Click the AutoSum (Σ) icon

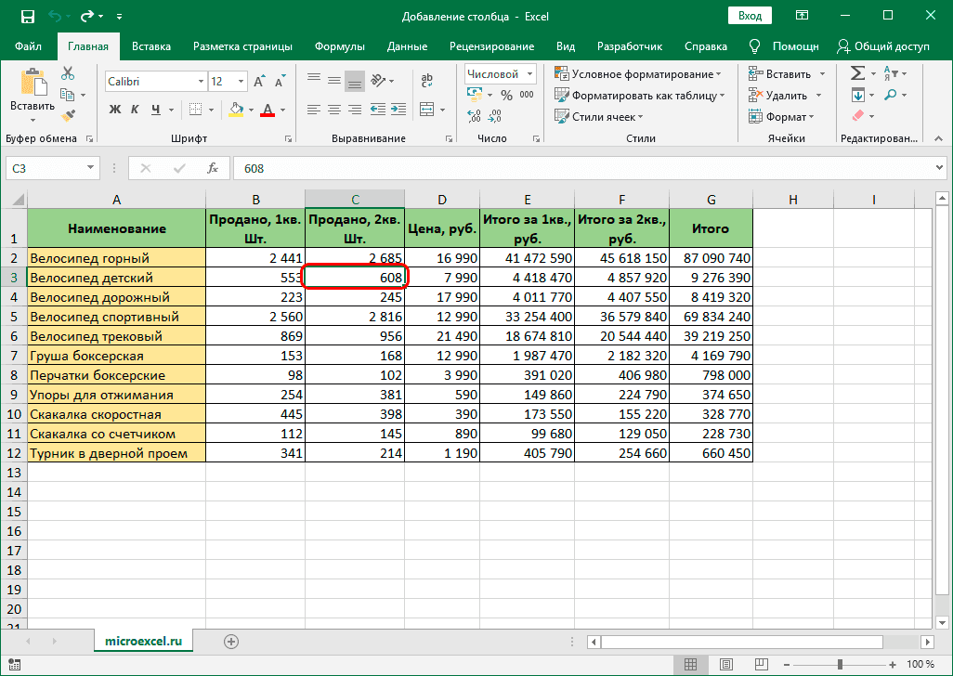coord(857,73)
